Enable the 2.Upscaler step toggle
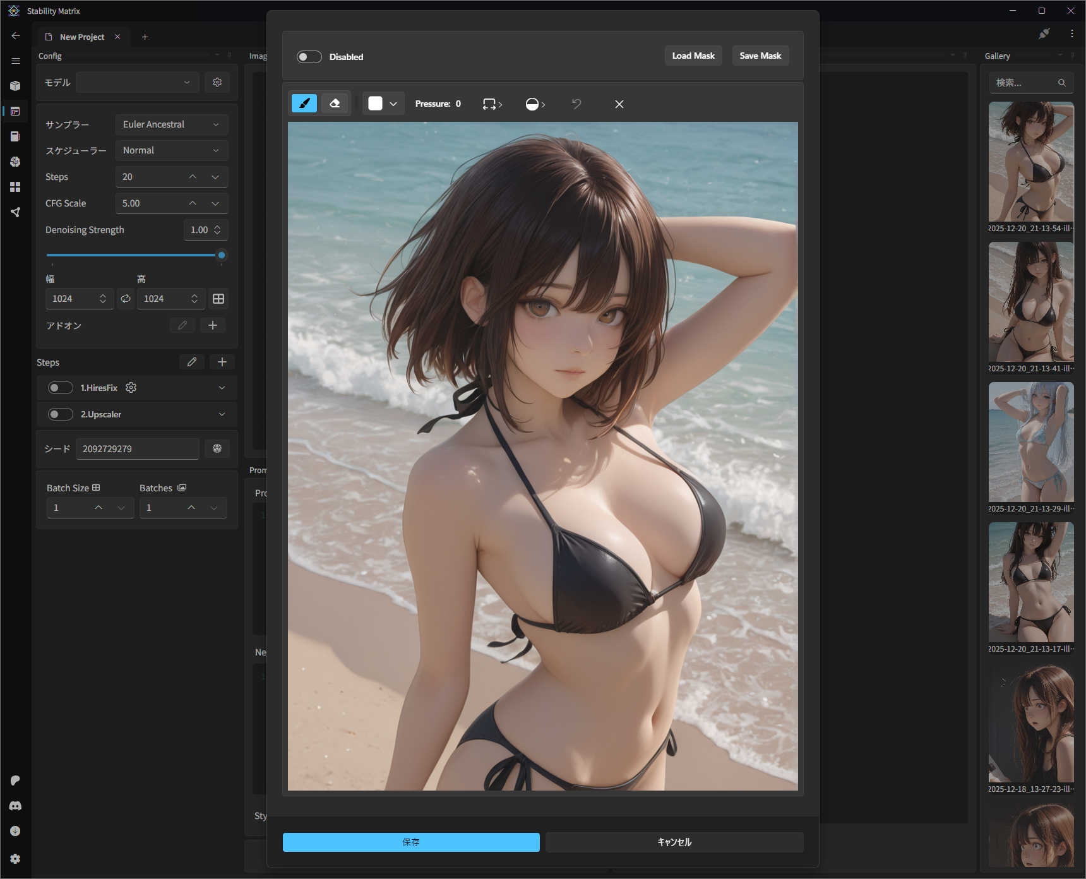This screenshot has width=1086, height=879. pos(61,414)
